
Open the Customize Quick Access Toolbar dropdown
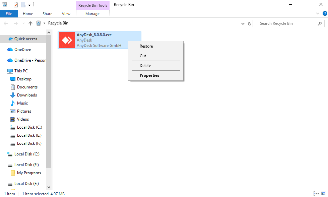(x=29, y=5)
